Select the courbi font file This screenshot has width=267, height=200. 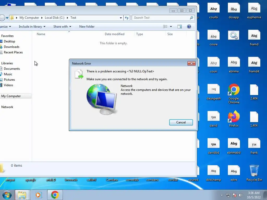(x=213, y=11)
